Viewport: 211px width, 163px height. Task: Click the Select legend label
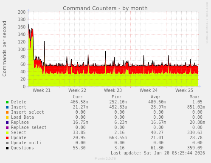tap(19, 132)
